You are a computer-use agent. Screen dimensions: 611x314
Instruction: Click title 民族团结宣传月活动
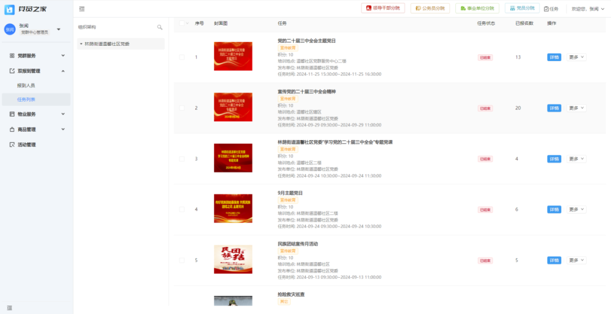click(x=298, y=244)
